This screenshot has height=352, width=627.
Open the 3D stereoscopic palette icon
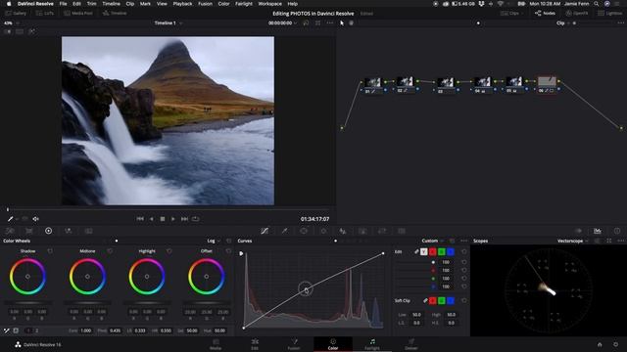click(x=402, y=231)
